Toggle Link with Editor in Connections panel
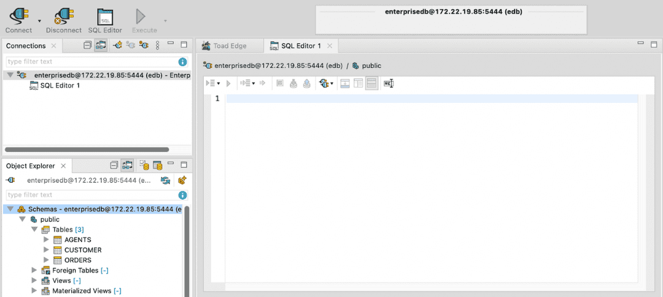The width and height of the screenshot is (663, 297). click(x=101, y=45)
